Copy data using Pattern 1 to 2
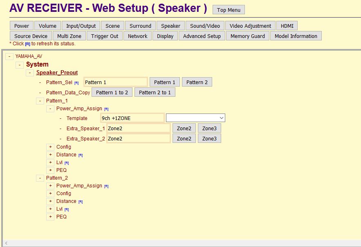The height and width of the screenshot is (247, 361). (112, 92)
